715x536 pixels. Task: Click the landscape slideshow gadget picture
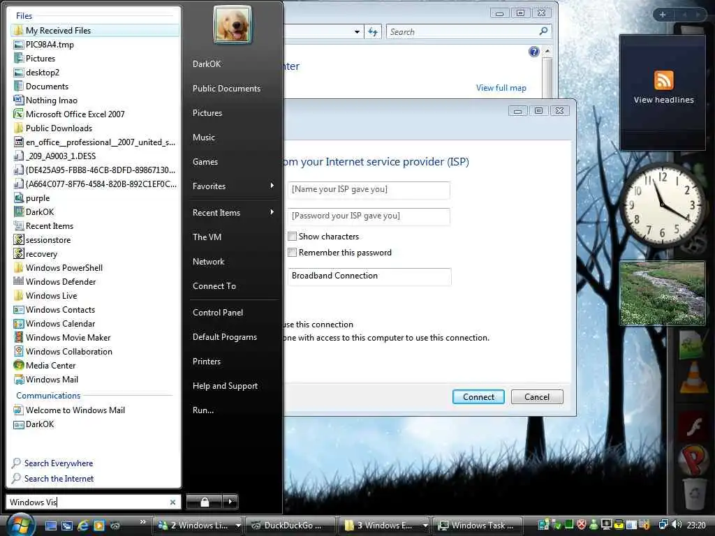tap(663, 293)
